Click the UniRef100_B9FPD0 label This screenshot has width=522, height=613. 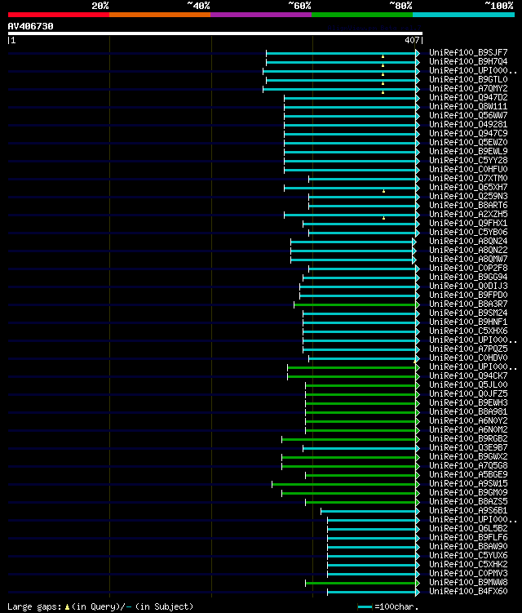click(468, 295)
